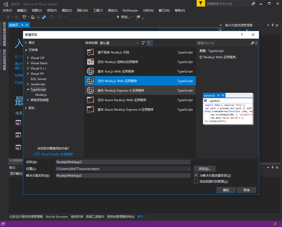Click the status bar left window icon
This screenshot has width=282, height=227.
point(3,224)
